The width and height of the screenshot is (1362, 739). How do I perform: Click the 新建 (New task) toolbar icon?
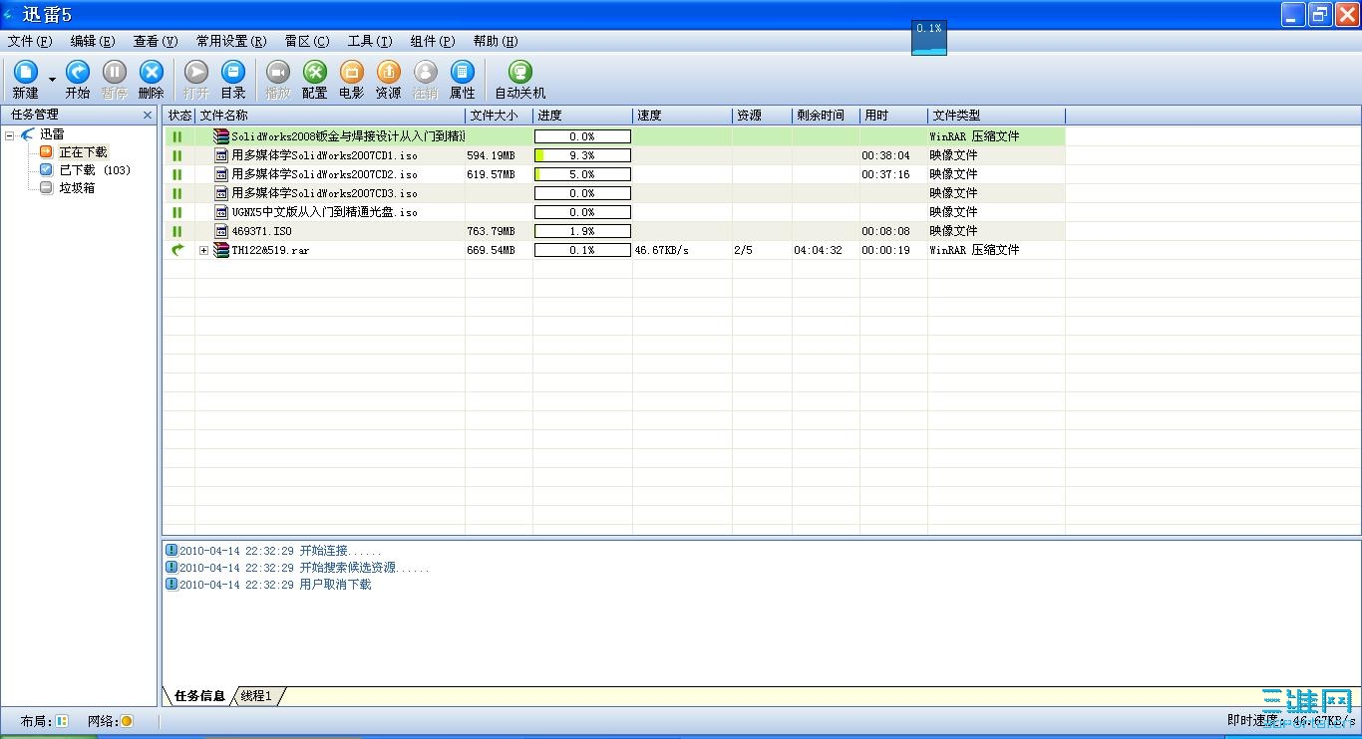tap(25, 72)
